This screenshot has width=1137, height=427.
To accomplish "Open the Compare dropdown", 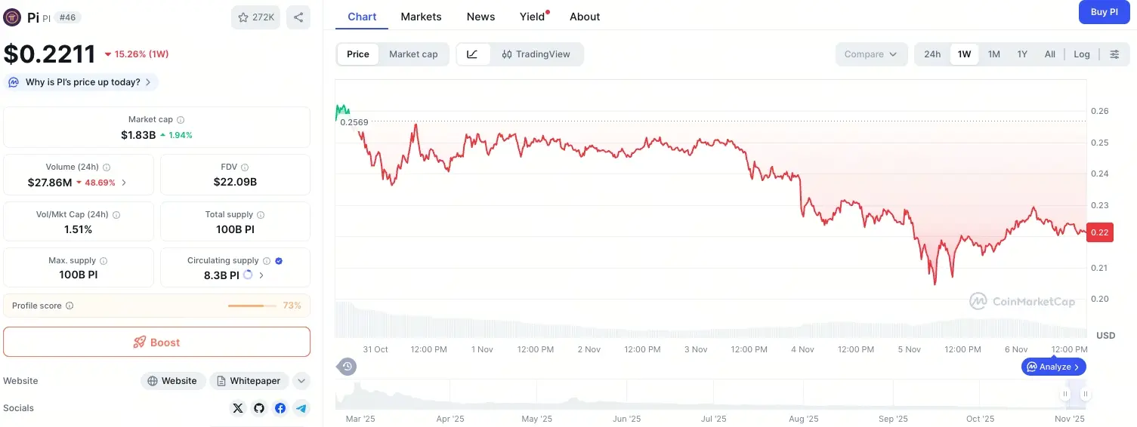I will pos(871,54).
